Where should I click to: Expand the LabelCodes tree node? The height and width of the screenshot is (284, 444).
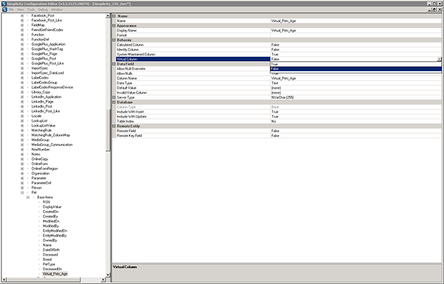coord(22,78)
